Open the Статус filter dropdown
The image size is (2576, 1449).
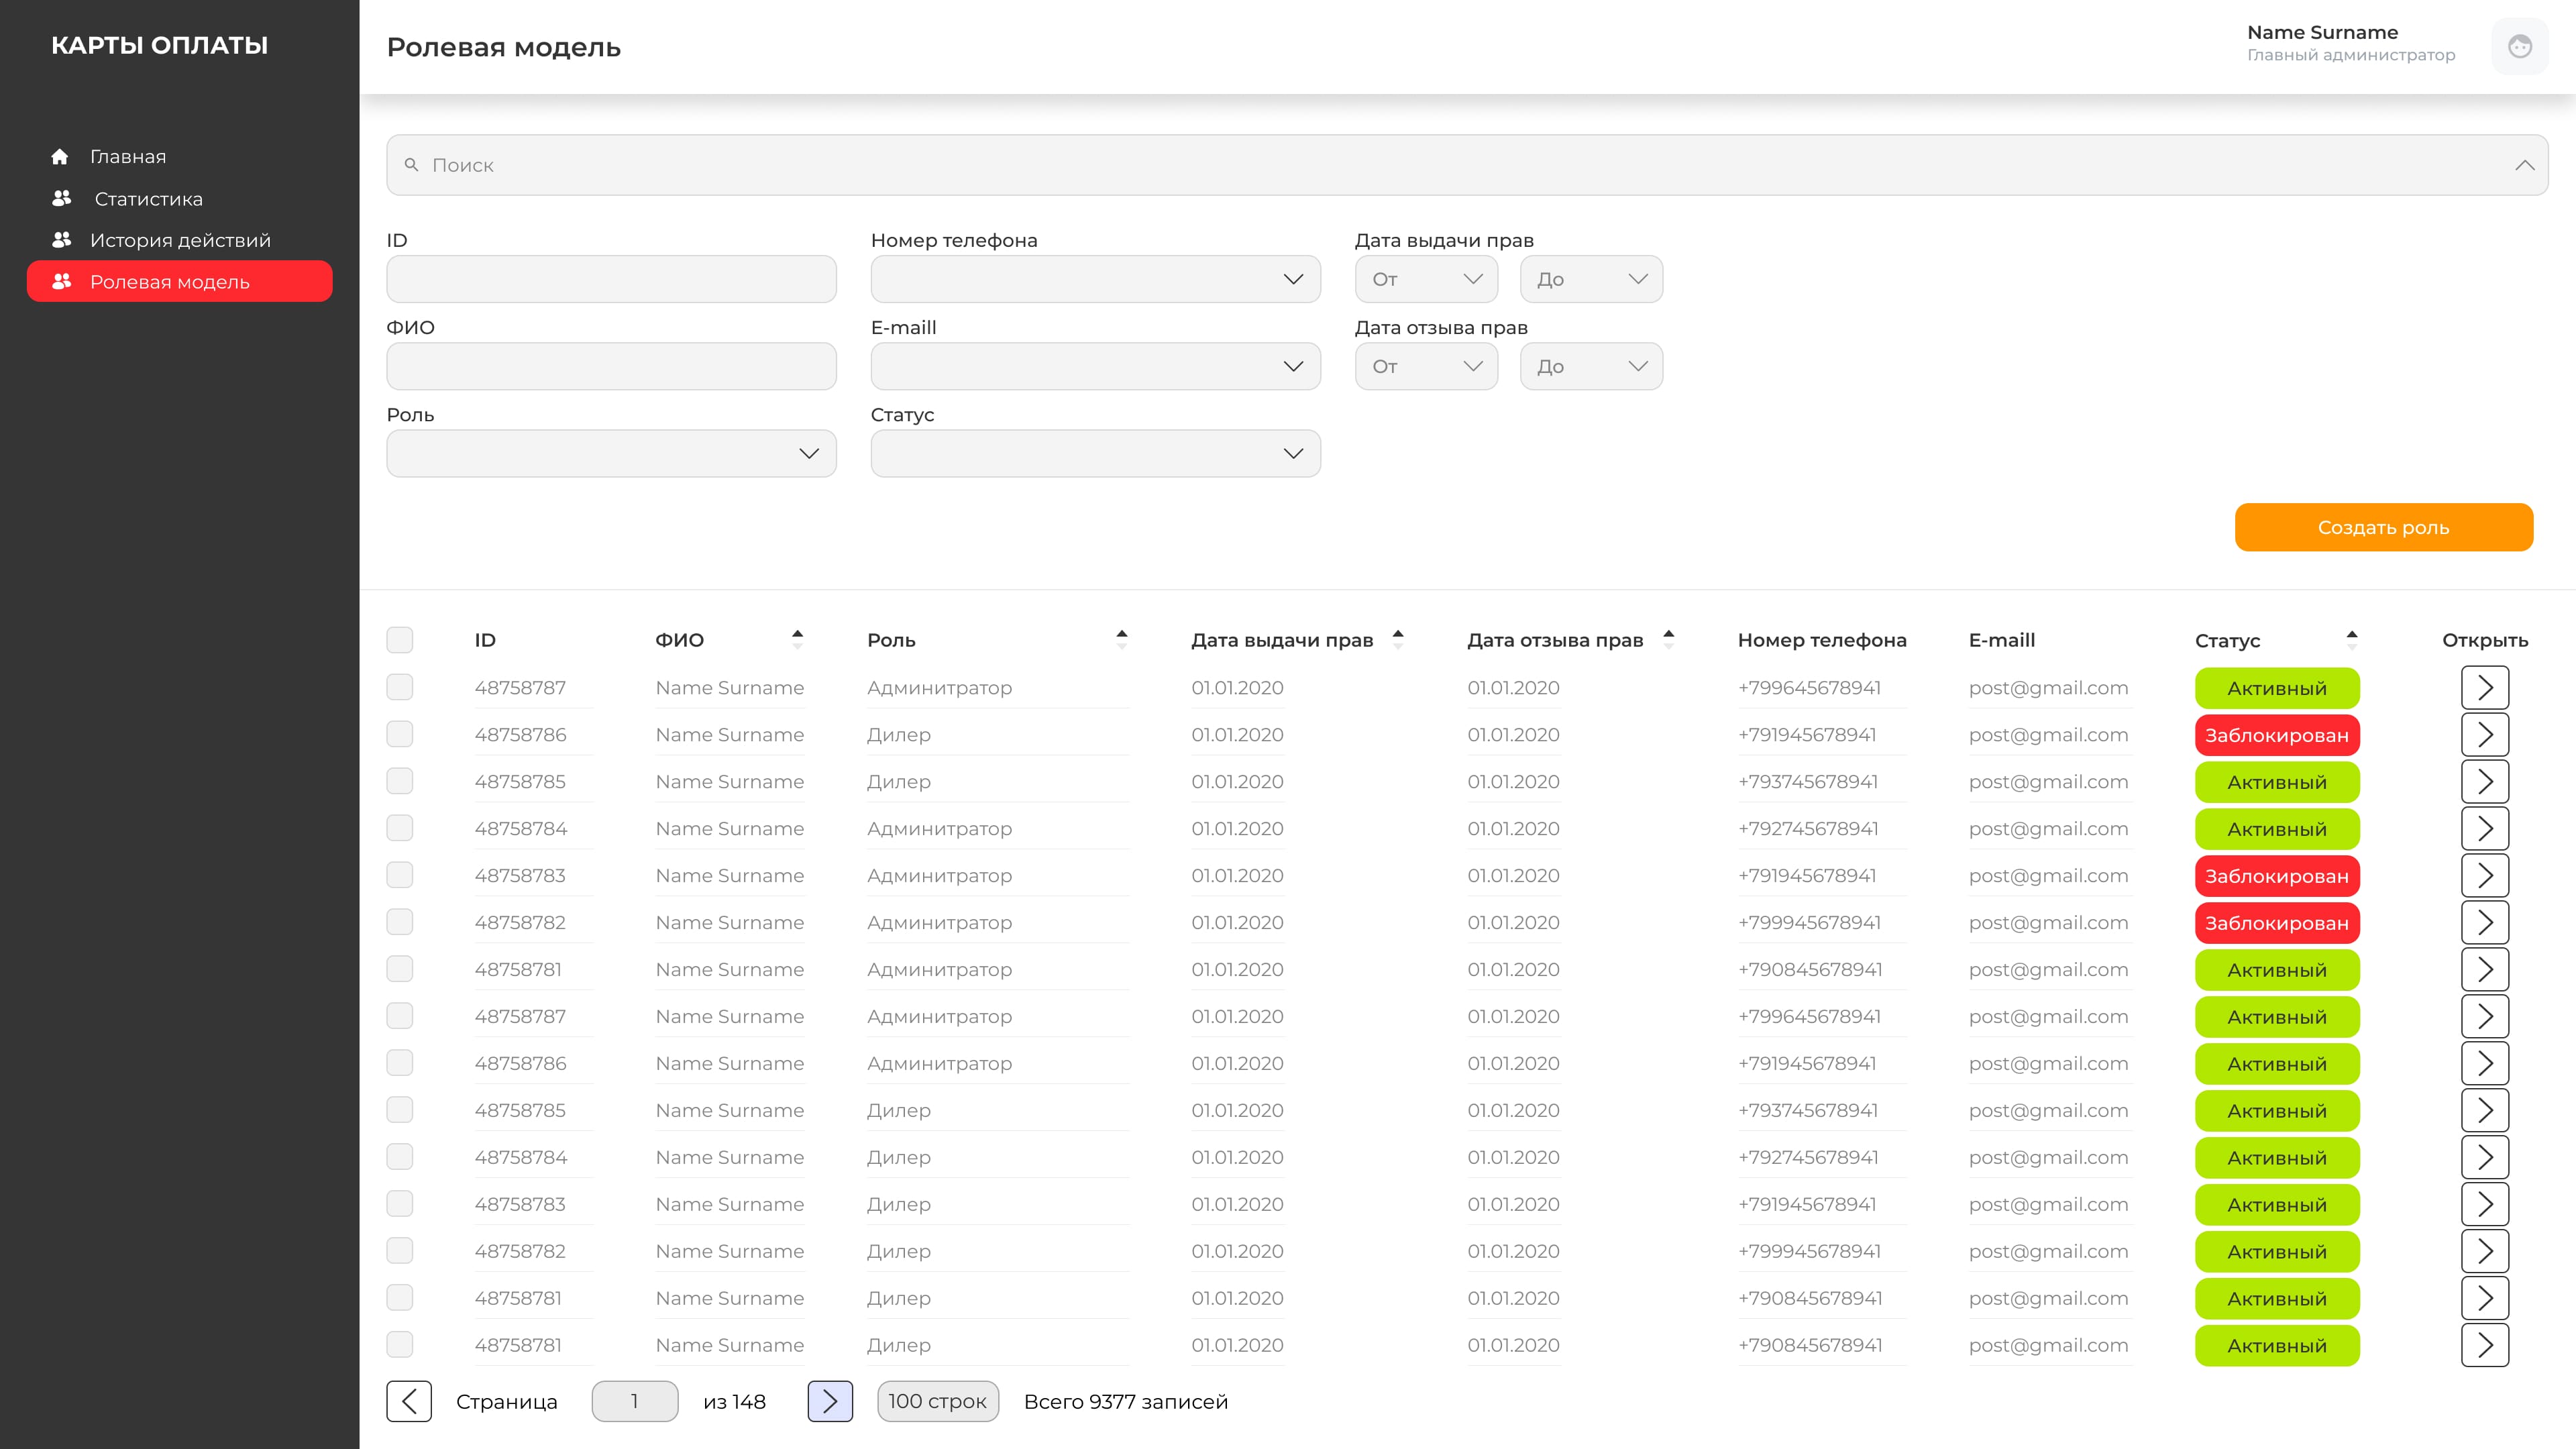1095,453
